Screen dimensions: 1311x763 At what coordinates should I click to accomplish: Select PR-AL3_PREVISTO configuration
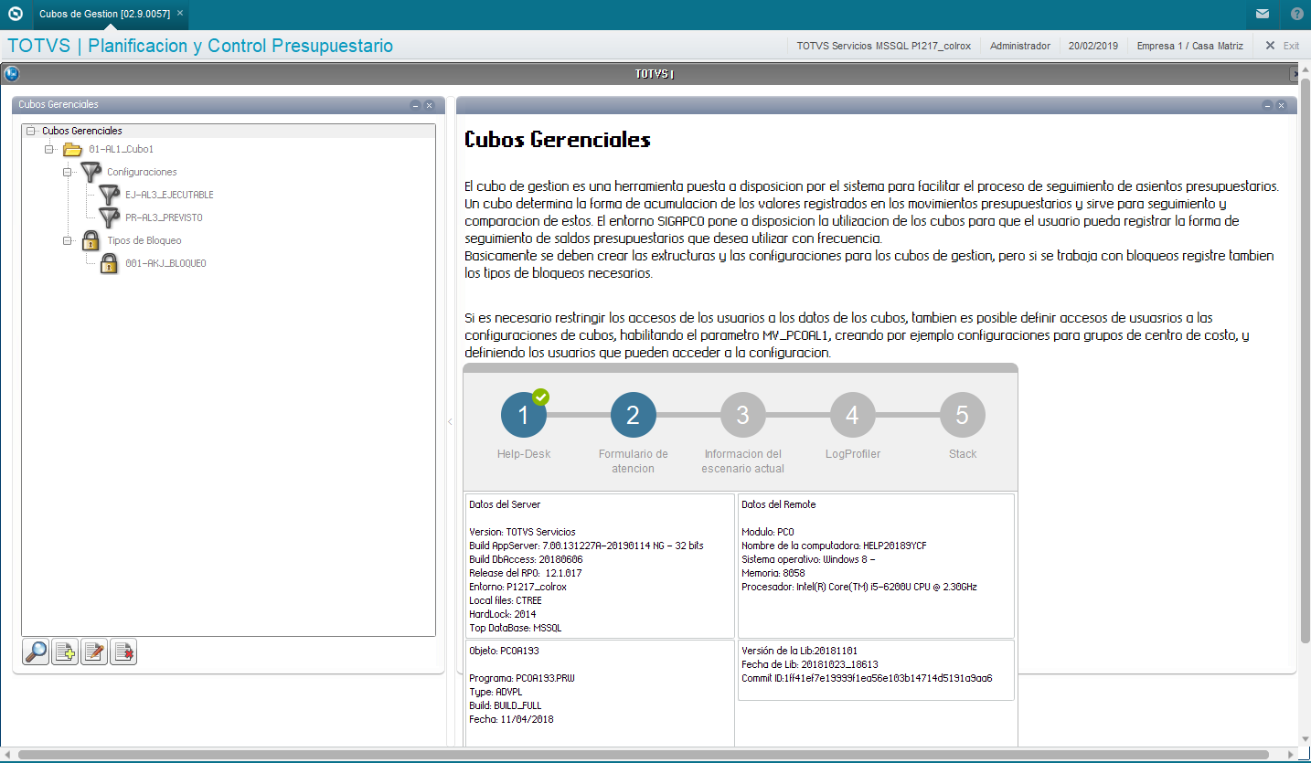pyautogui.click(x=164, y=217)
